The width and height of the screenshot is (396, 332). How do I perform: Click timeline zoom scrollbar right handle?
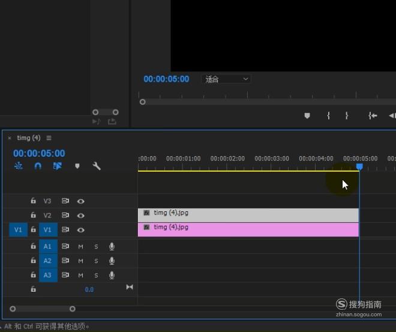pyautogui.click(x=73, y=309)
